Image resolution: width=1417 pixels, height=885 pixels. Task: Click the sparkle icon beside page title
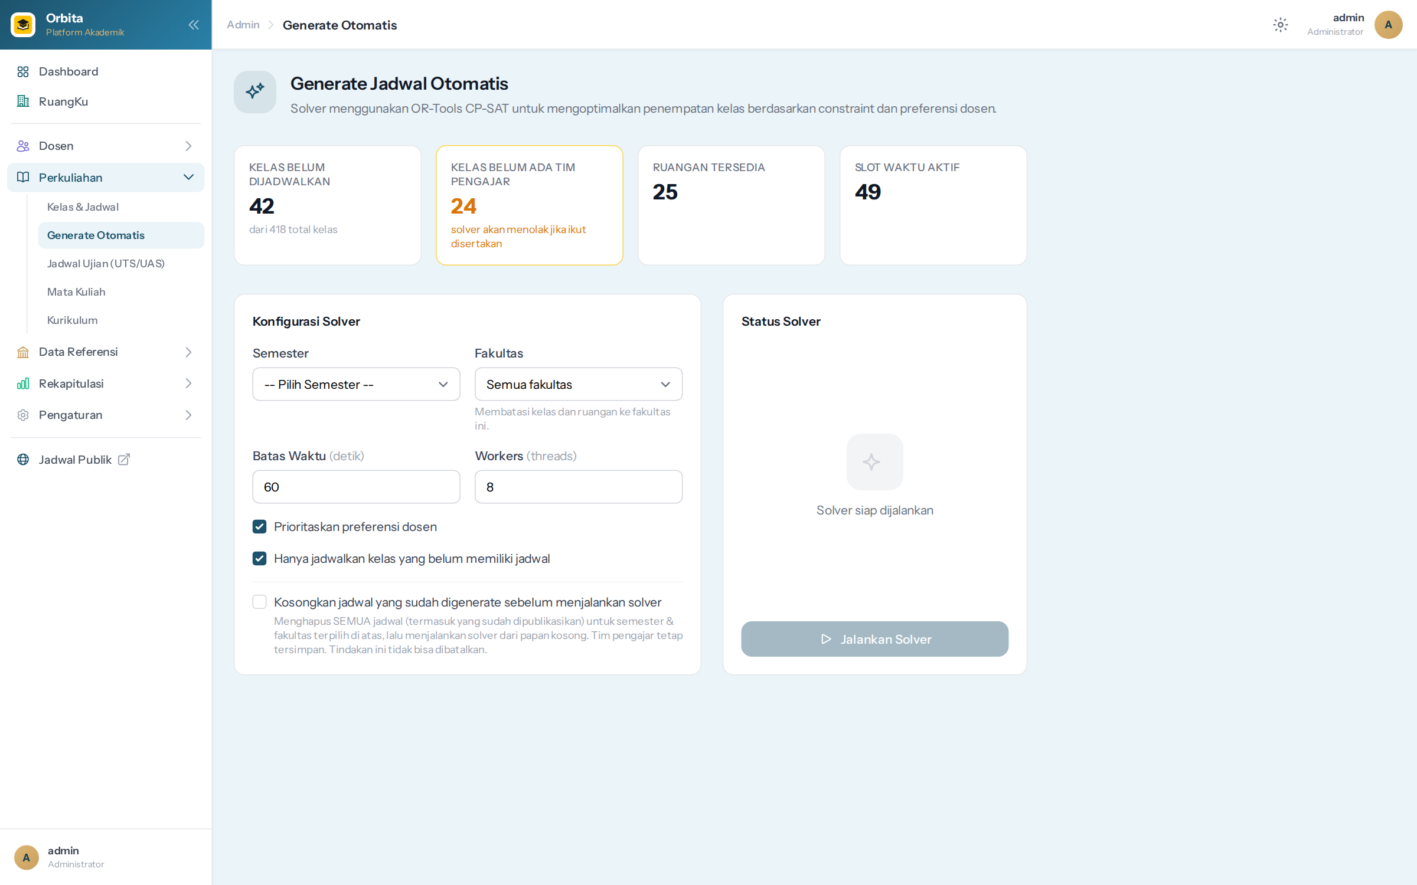(255, 91)
